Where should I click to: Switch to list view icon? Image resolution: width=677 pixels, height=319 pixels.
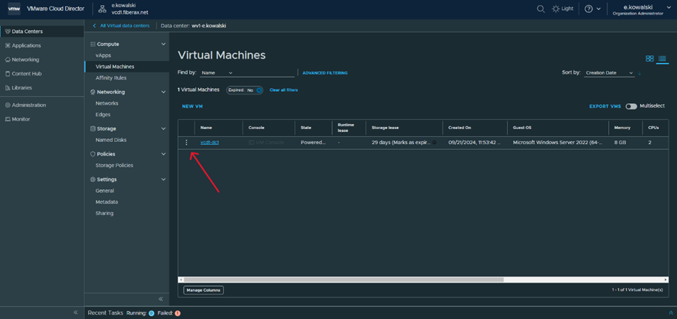(x=662, y=59)
